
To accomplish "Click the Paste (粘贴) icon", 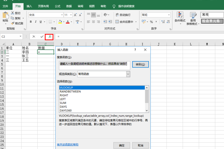I will click(5, 16).
